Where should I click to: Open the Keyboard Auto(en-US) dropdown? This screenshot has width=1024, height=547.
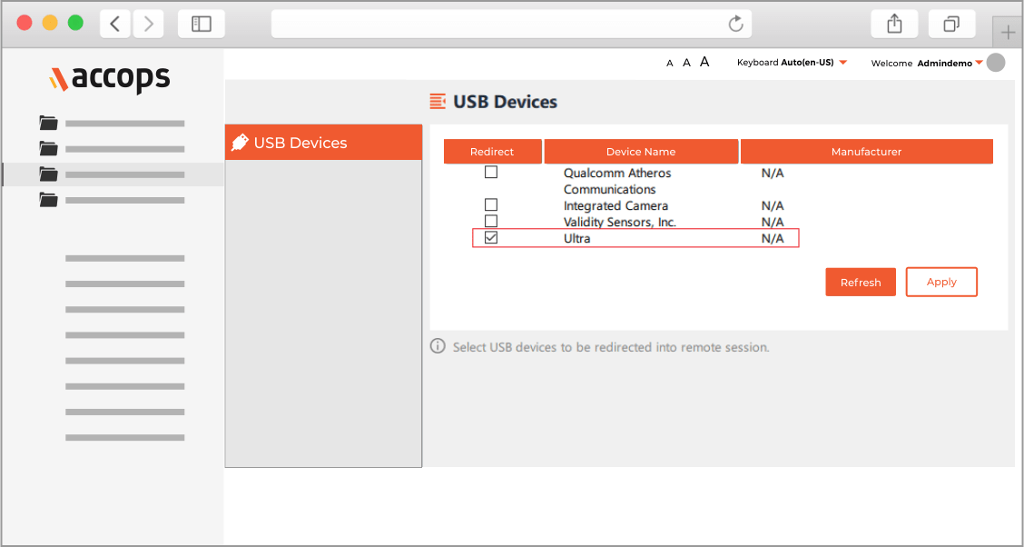(x=793, y=62)
